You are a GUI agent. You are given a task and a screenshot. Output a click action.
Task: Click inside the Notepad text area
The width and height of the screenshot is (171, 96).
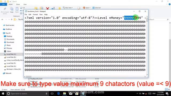click(x=85, y=46)
